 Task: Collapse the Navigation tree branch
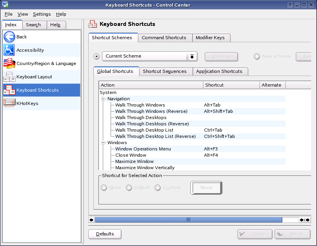[x=104, y=99]
